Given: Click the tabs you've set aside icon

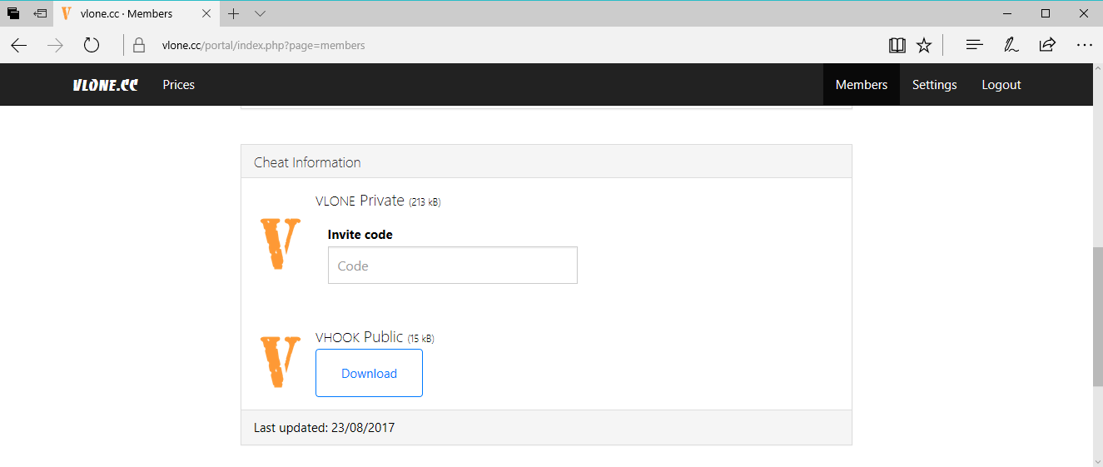Looking at the screenshot, I should point(14,13).
